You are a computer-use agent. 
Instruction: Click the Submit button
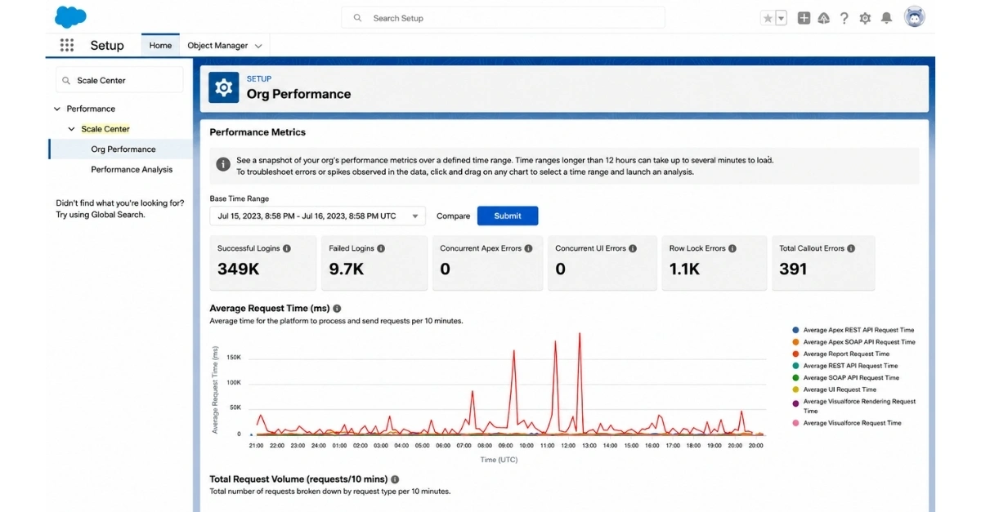pos(508,216)
